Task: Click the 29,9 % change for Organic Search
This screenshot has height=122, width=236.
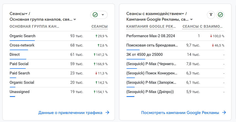Action: (x=101, y=36)
